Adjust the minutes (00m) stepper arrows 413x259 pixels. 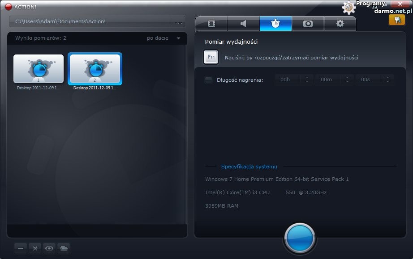(347, 79)
